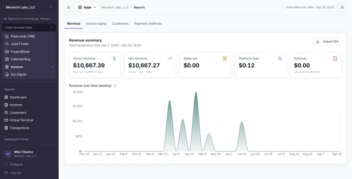352x179 pixels.
Task: Click the Platform fees percent icon
Action: pos(280,58)
